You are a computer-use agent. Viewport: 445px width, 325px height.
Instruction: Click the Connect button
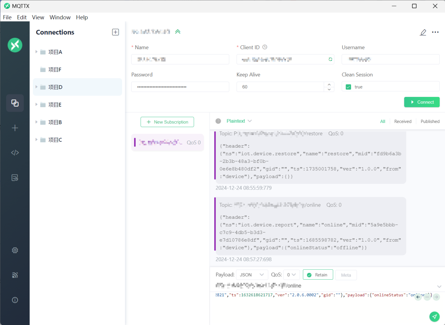pyautogui.click(x=422, y=102)
